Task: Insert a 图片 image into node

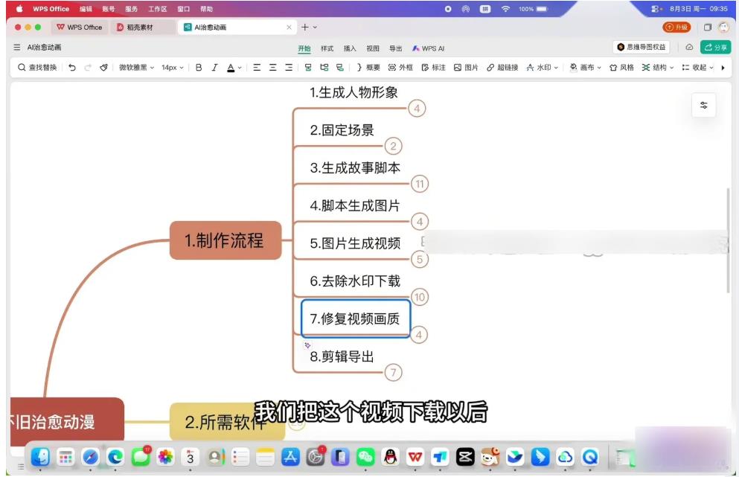Action: coord(466,68)
